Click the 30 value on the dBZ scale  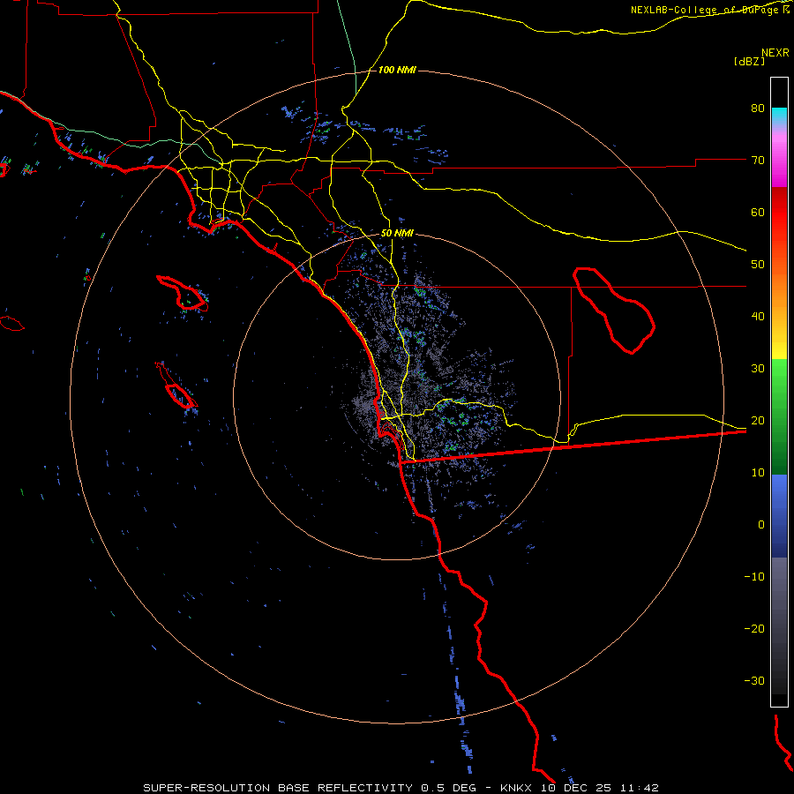pyautogui.click(x=758, y=369)
